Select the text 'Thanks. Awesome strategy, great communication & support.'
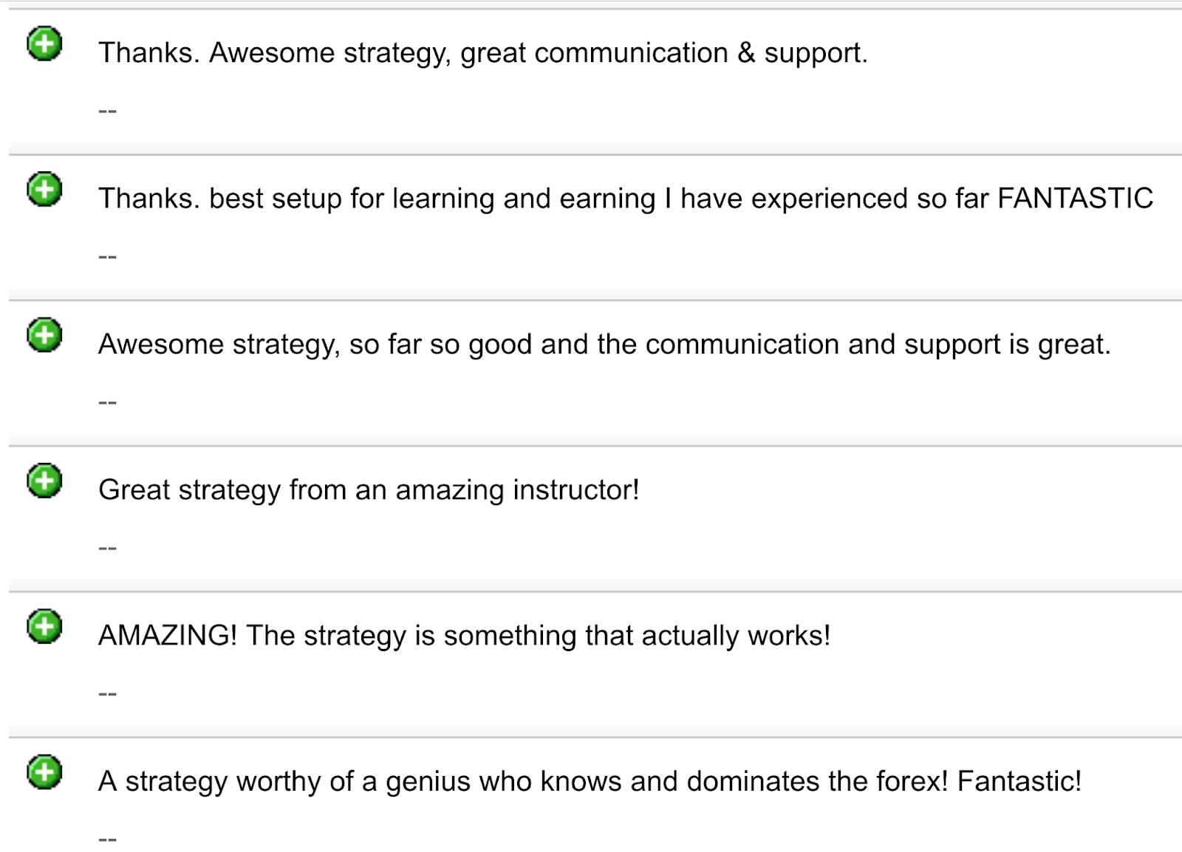 click(483, 53)
